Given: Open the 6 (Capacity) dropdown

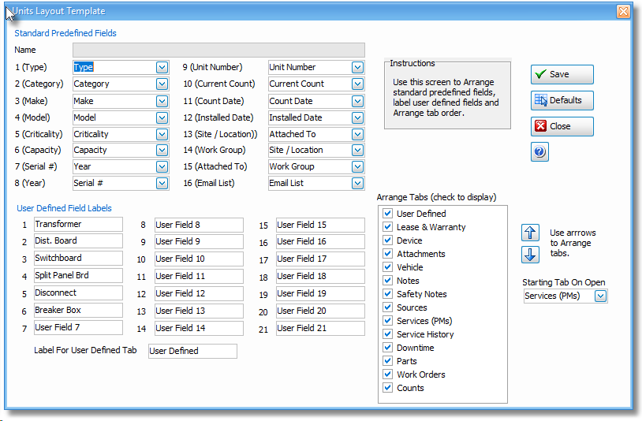Looking at the screenshot, I should [x=162, y=150].
